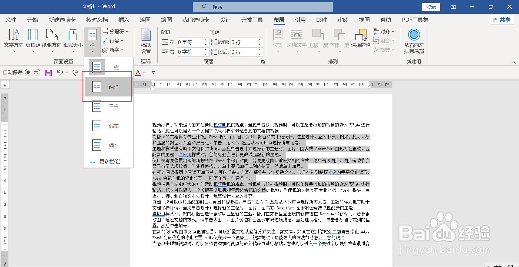Image resolution: width=519 pixels, height=267 pixels.
Task: Open the 行号 line numbers dropdown
Action: tap(113, 41)
